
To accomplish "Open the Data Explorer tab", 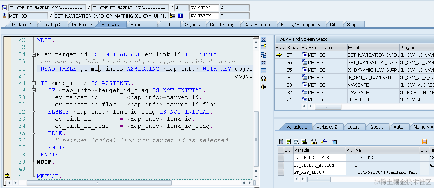I will point(257,24).
